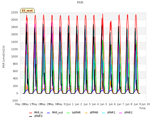Click the Jun 7 x-axis tick label

click(120, 104)
